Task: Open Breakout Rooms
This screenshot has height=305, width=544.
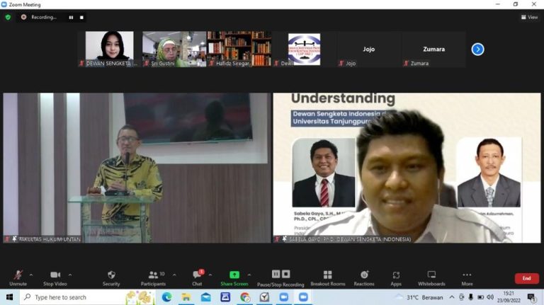Action: coord(327,275)
